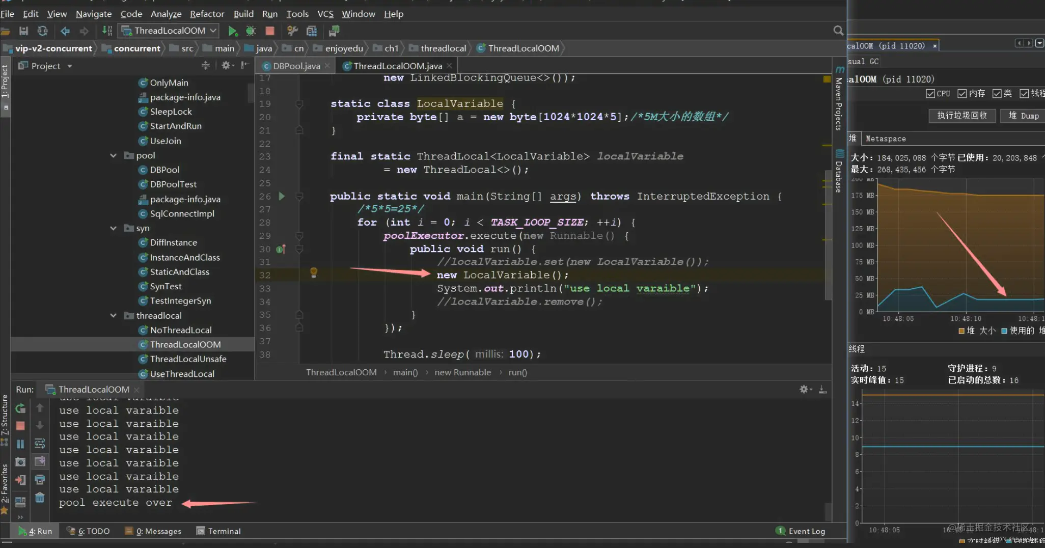Open the search everywhere magnifier
The width and height of the screenshot is (1045, 548).
838,31
